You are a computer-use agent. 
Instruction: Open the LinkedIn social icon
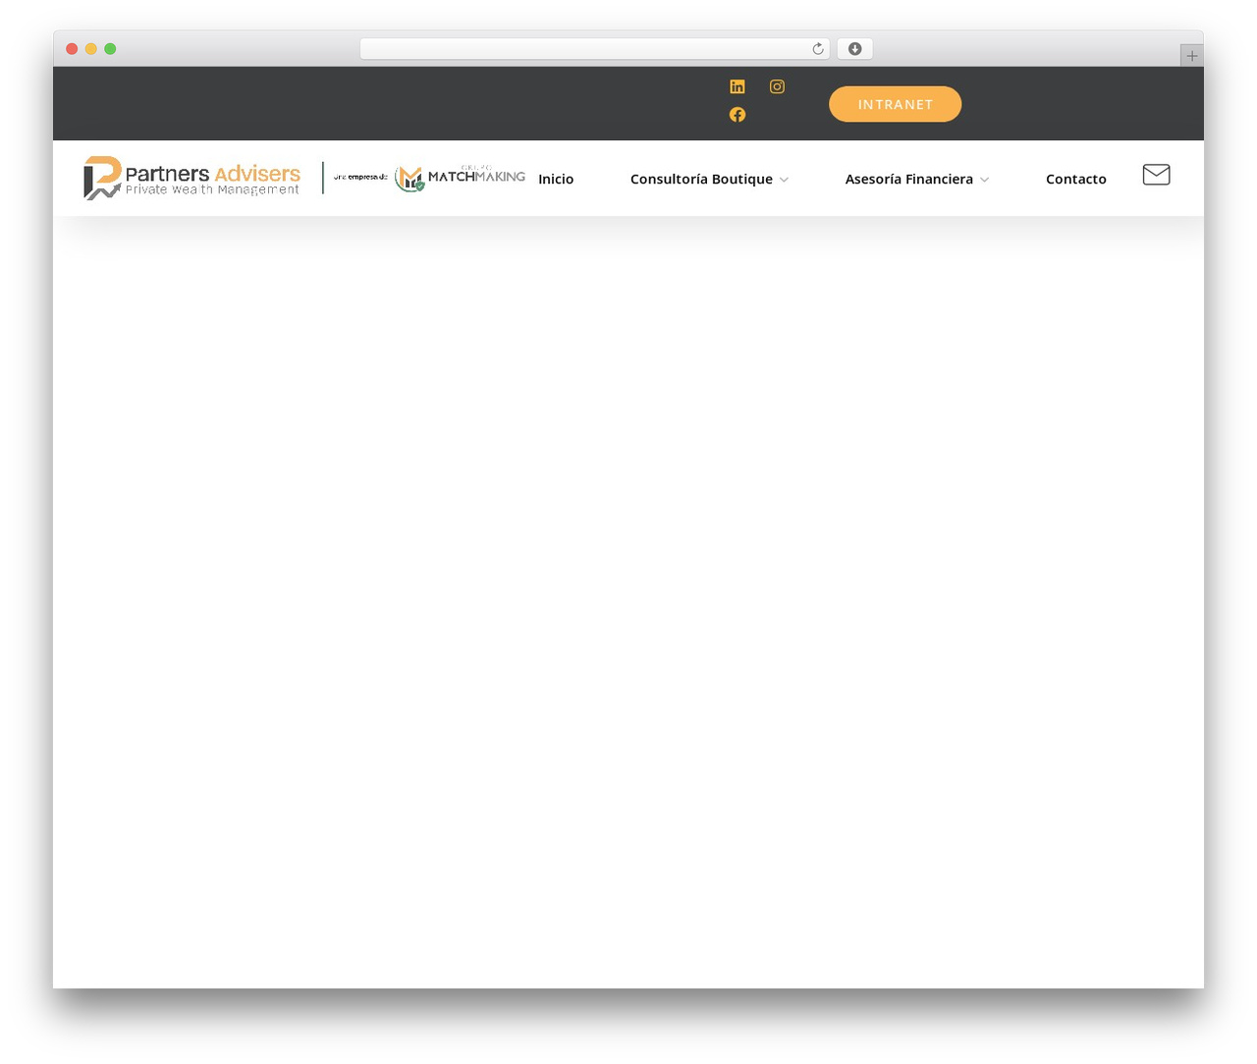point(738,86)
